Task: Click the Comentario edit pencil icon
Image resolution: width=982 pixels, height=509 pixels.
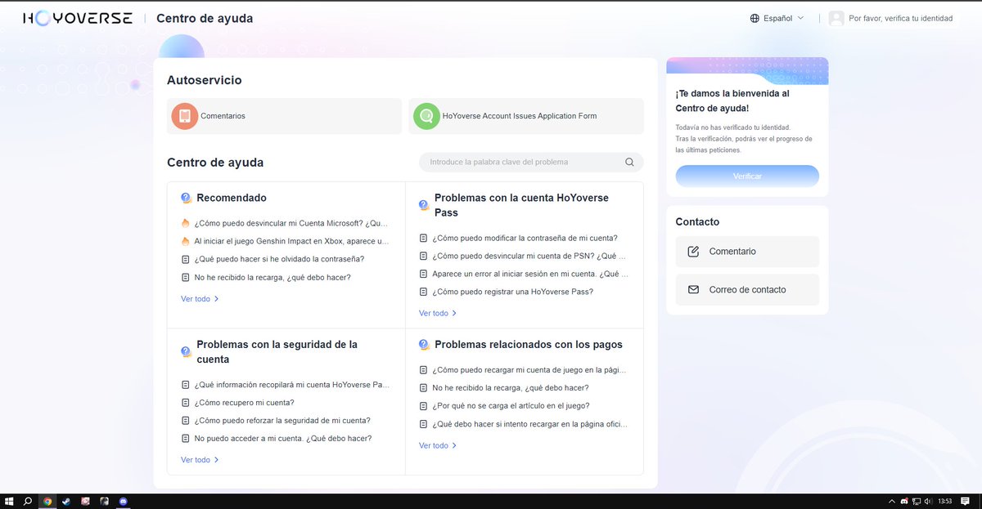Action: pos(693,252)
